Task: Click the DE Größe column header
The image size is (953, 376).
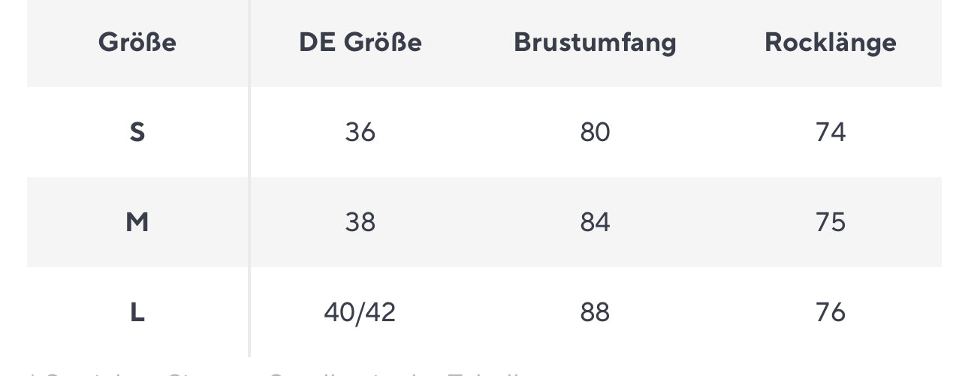Action: [360, 42]
